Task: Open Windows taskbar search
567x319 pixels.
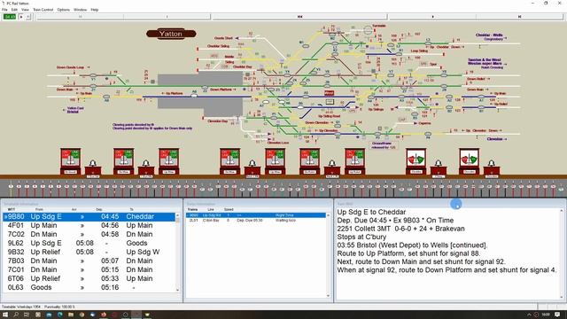Action: coord(16,315)
